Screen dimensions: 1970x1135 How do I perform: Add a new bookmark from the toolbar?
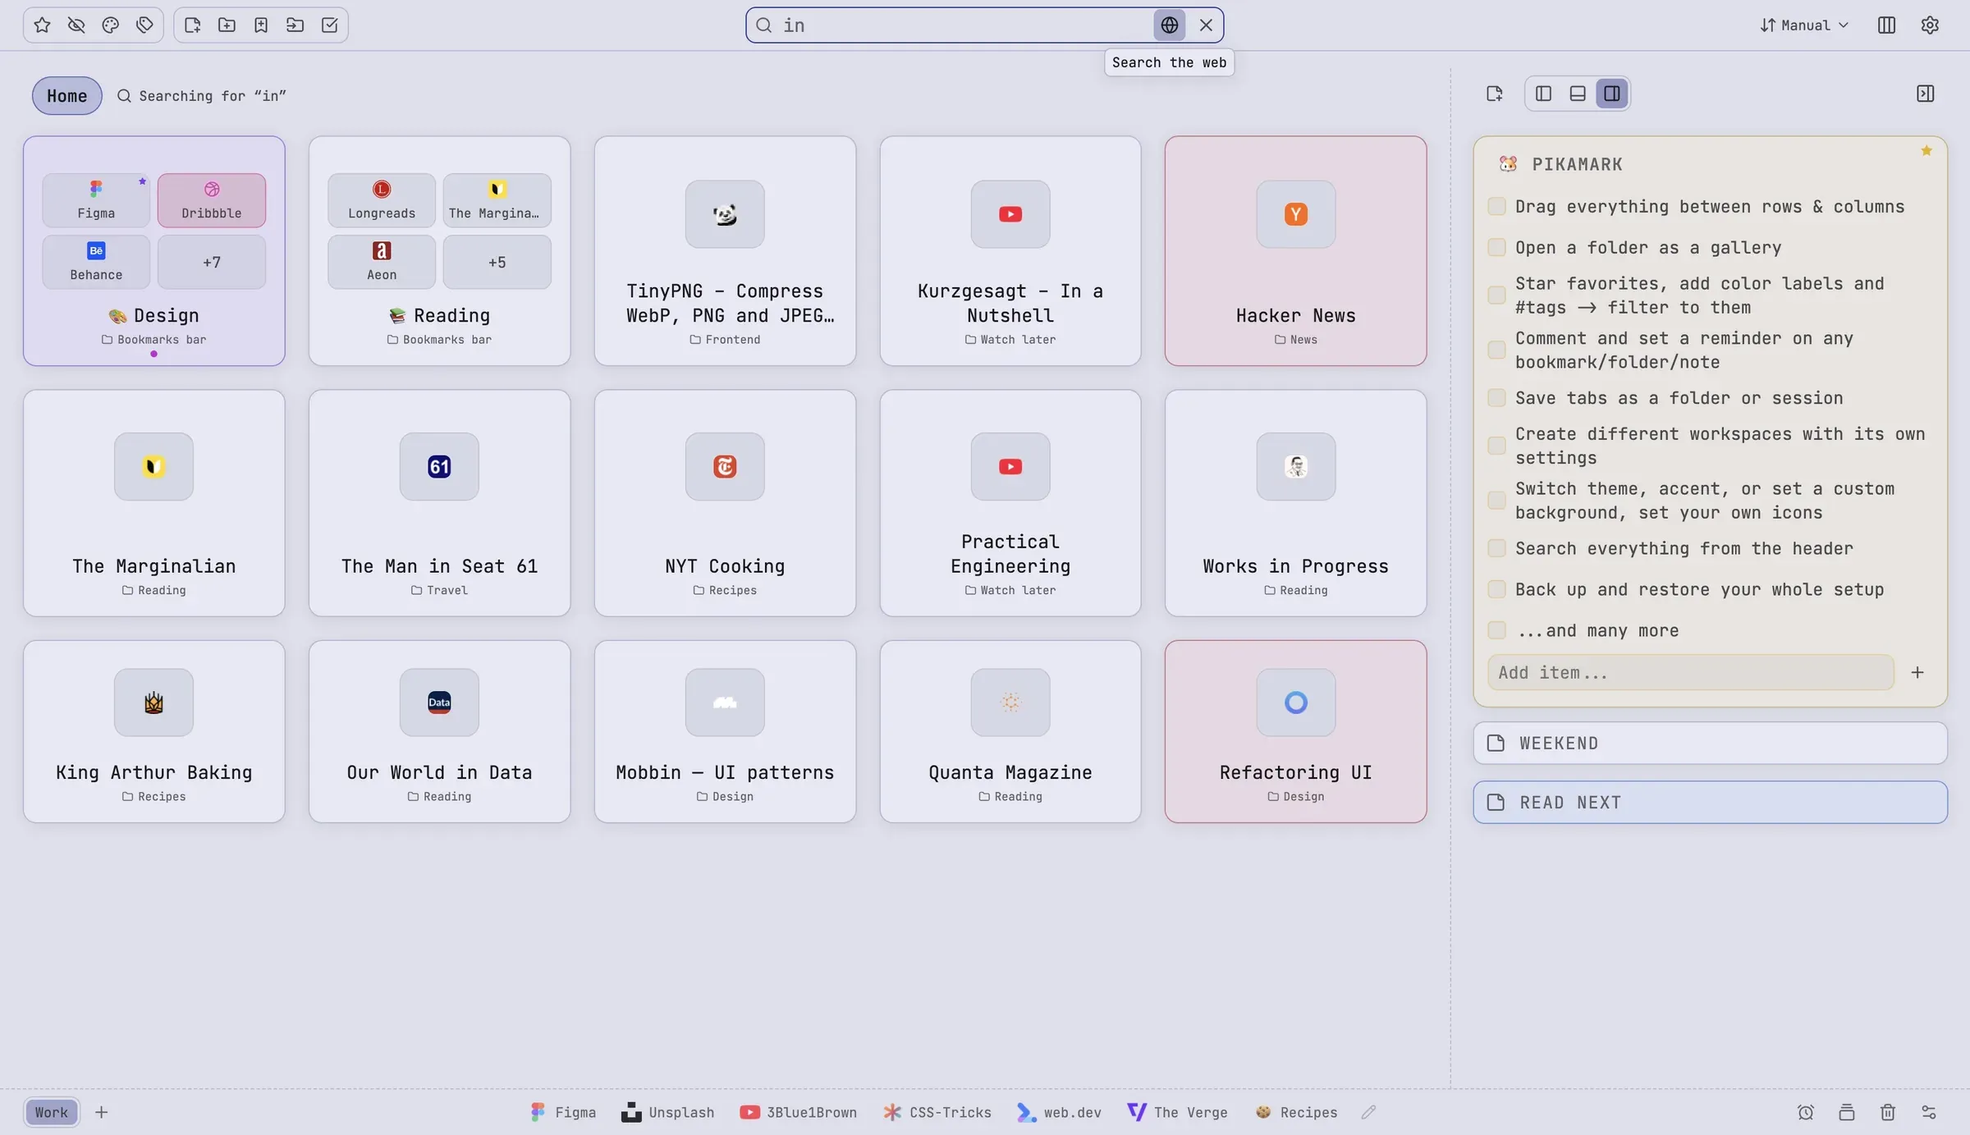pos(261,25)
